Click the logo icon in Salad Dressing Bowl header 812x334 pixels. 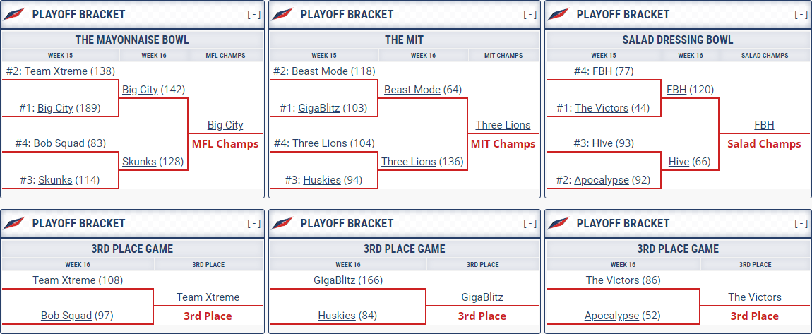[x=559, y=14]
